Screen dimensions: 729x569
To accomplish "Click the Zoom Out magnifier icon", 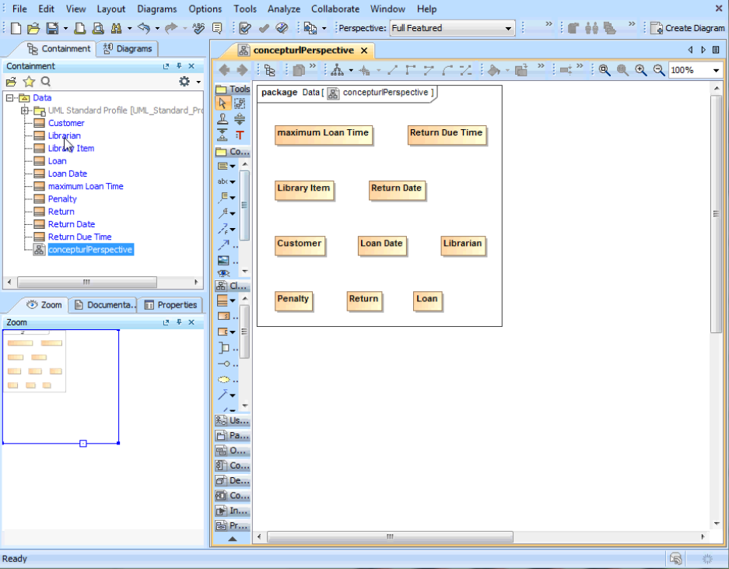I will click(659, 70).
